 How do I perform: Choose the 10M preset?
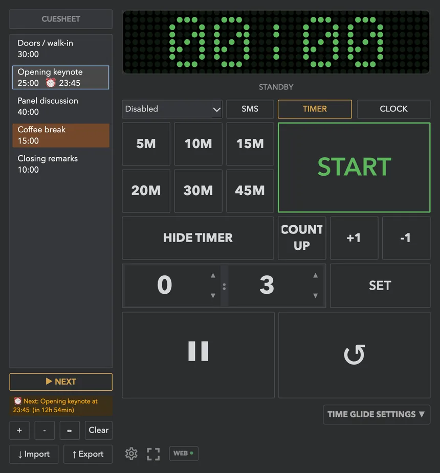pos(198,144)
